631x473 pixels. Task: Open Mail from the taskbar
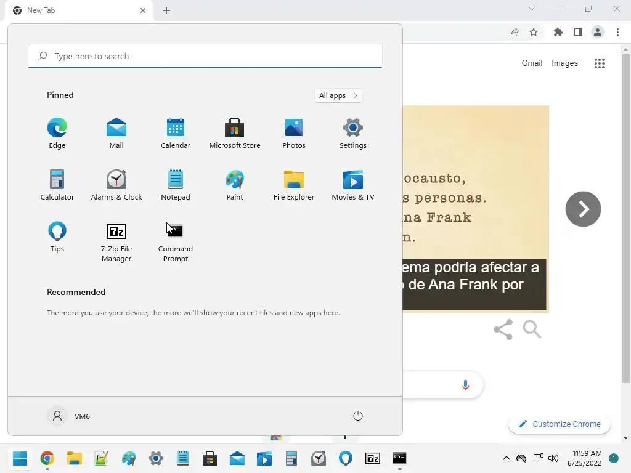tap(237, 458)
